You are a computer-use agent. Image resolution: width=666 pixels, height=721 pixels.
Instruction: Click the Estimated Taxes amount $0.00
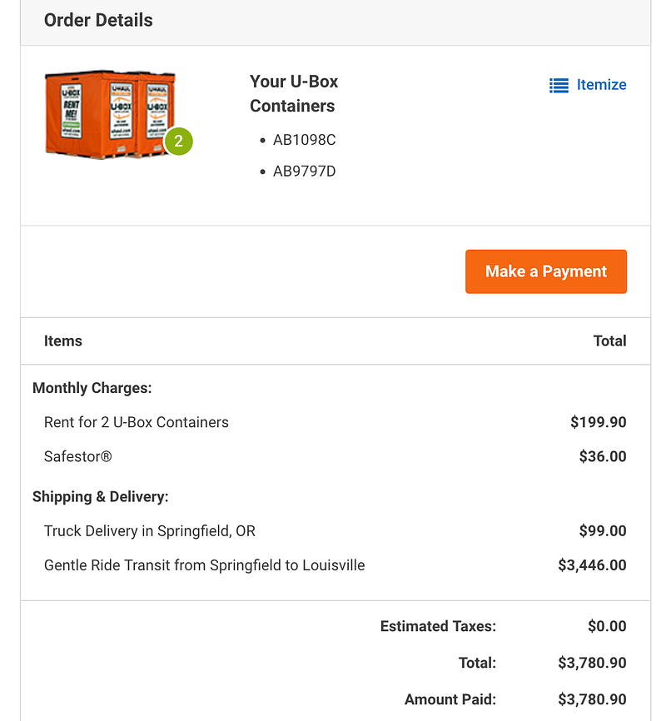pos(607,626)
